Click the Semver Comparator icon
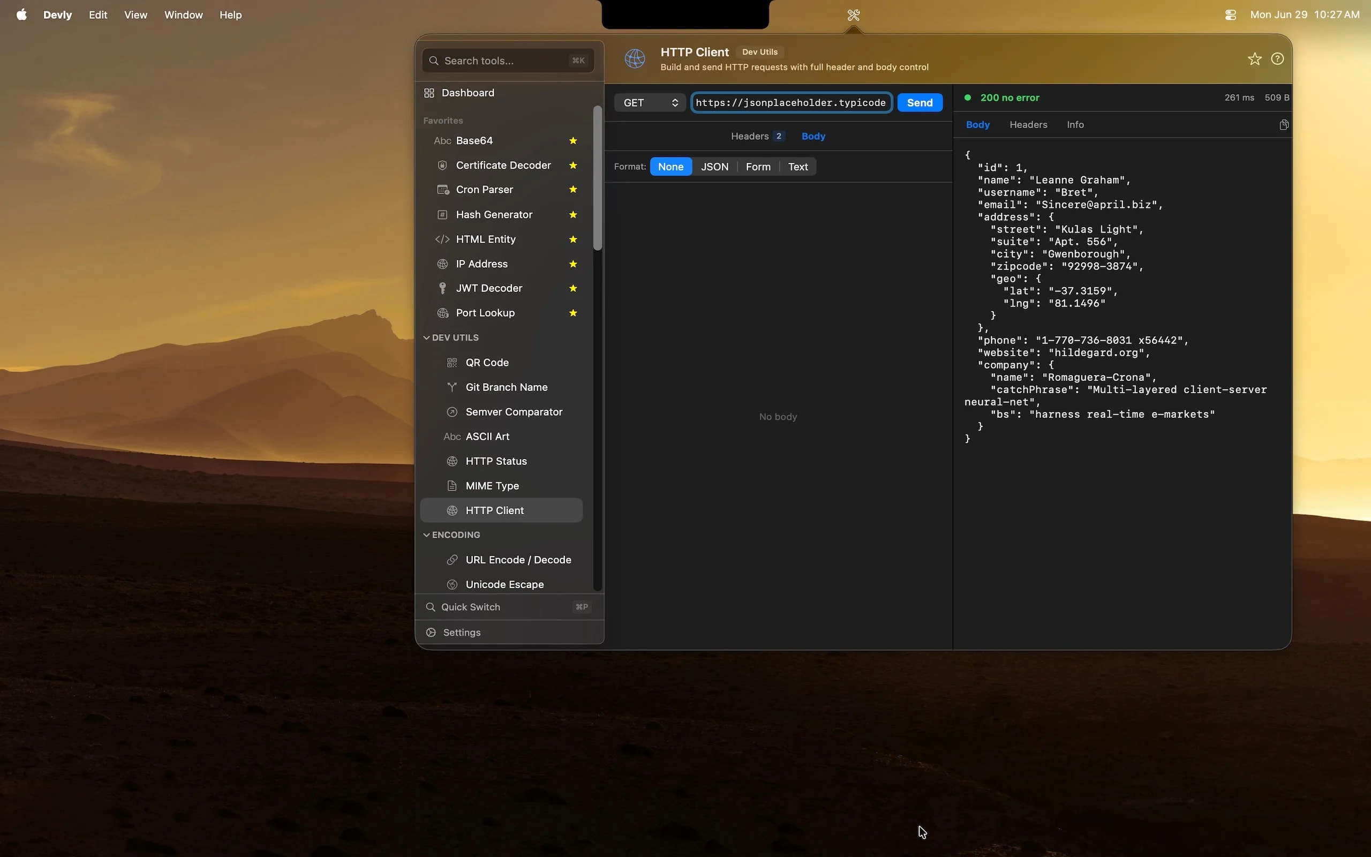Viewport: 1371px width, 857px height. click(x=451, y=412)
